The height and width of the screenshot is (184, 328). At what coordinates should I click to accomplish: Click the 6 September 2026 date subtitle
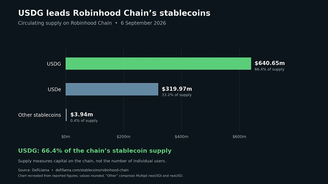coord(143,23)
